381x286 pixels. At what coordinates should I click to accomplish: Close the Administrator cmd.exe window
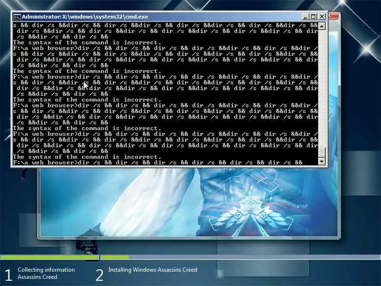tap(322, 17)
